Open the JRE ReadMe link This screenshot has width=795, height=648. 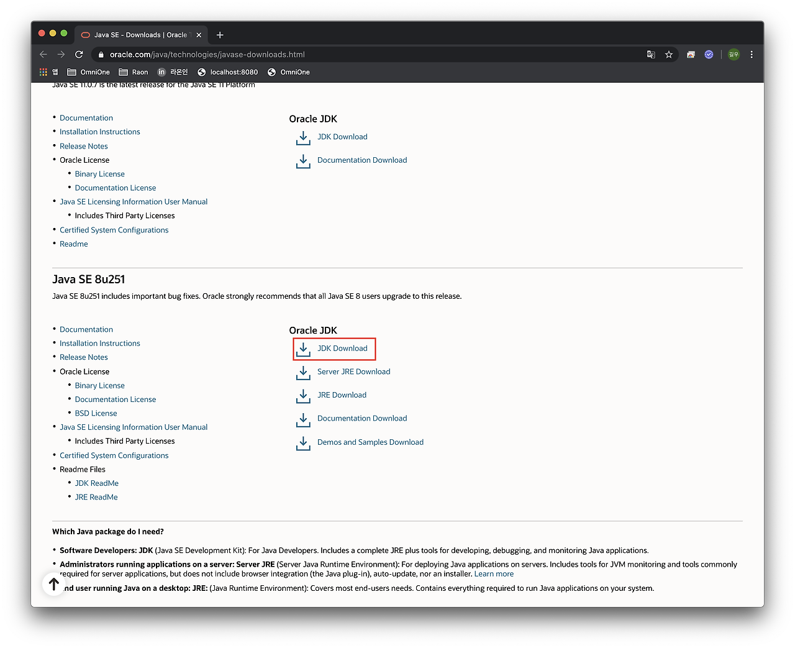point(96,497)
